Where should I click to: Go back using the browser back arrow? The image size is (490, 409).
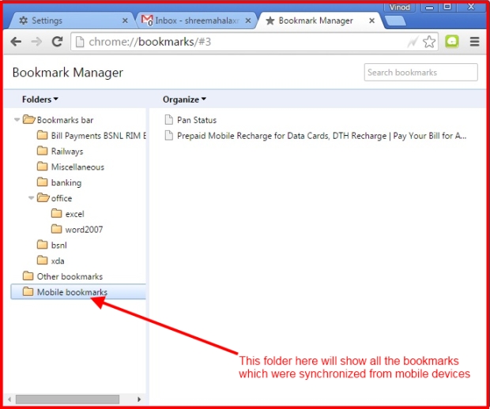(x=16, y=42)
